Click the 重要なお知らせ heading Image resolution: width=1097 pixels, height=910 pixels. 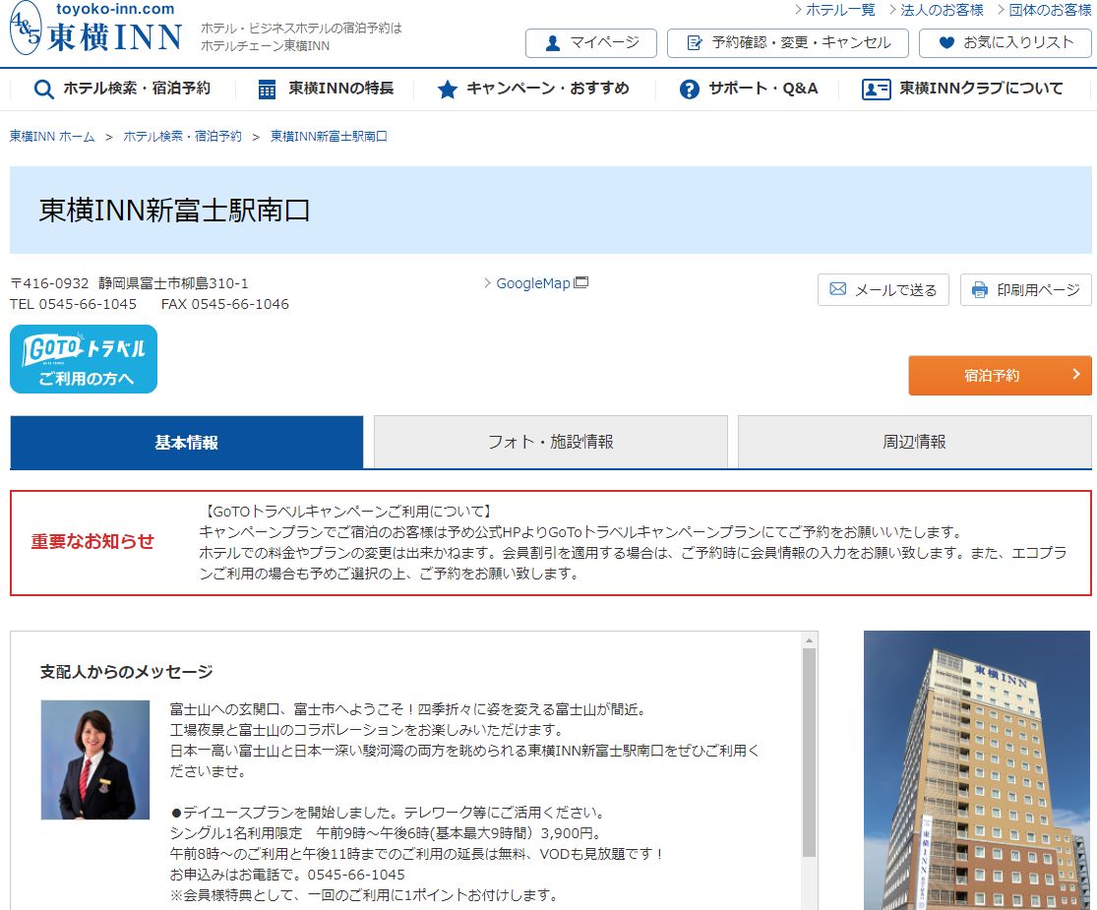pos(92,541)
